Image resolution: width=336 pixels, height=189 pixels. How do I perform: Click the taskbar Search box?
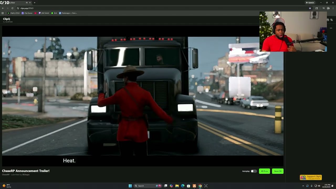point(148,186)
